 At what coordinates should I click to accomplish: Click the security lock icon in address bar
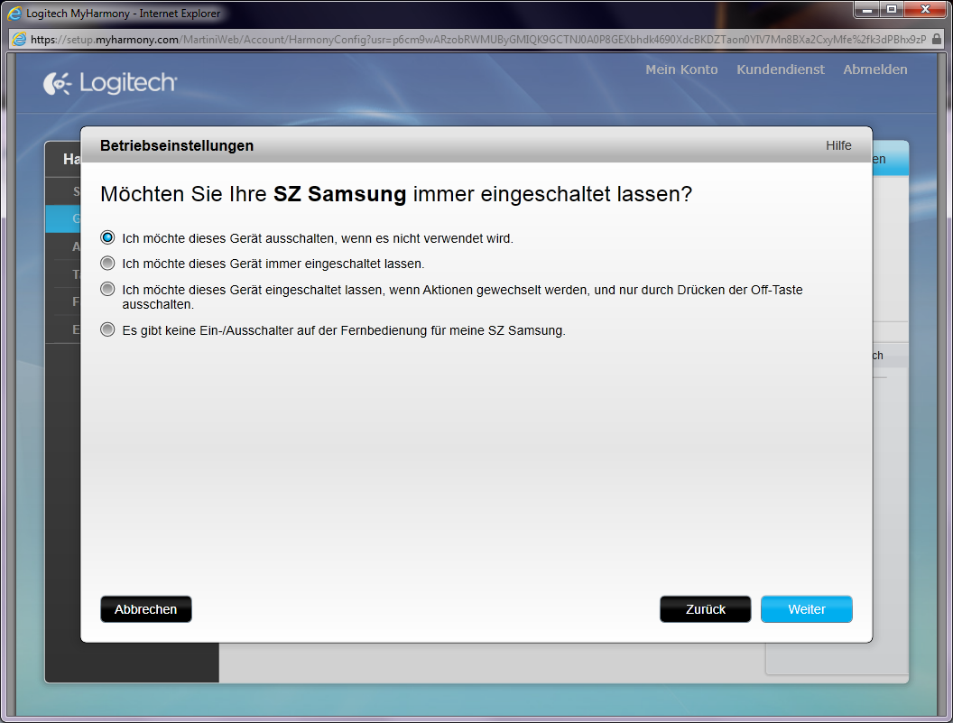point(937,40)
